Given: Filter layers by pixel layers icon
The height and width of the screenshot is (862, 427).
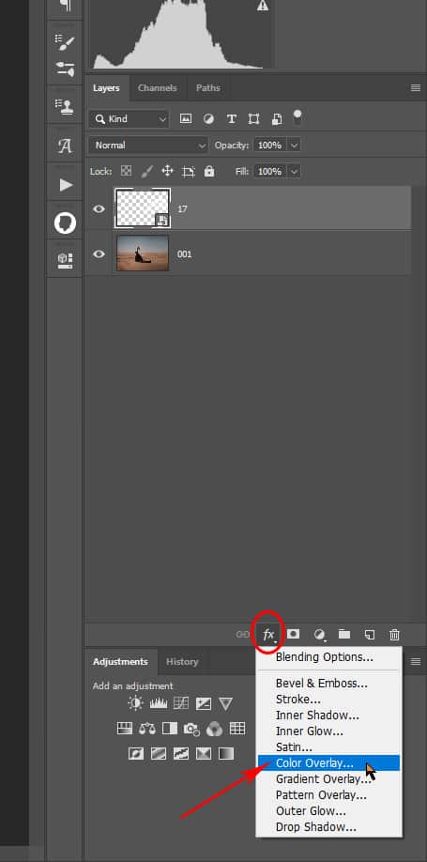Looking at the screenshot, I should 186,118.
